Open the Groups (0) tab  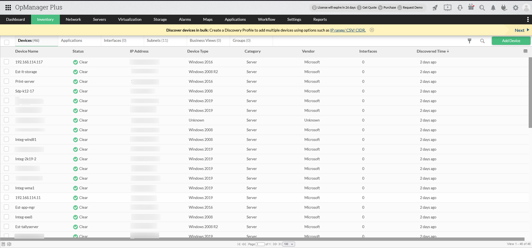(242, 40)
